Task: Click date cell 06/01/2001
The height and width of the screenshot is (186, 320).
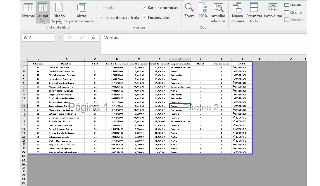Action: tap(117, 152)
